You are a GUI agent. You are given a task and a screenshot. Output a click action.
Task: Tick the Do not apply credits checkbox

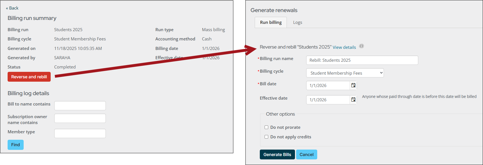click(266, 137)
